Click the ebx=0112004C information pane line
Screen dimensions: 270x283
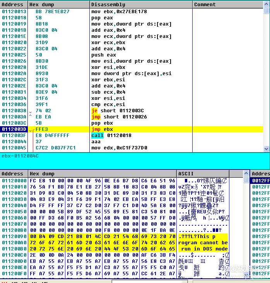click(x=19, y=156)
